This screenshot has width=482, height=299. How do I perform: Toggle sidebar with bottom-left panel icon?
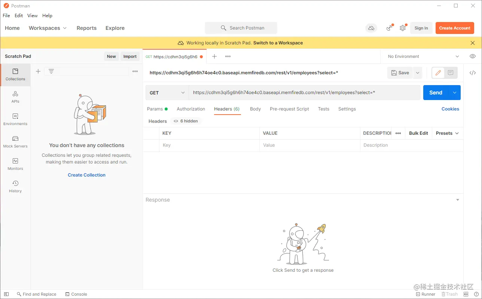tap(6, 294)
